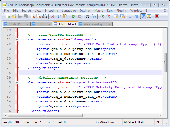Toggle INS insert mode in status bar
Image resolution: width=170 pixels, height=127 pixels.
pos(158,122)
